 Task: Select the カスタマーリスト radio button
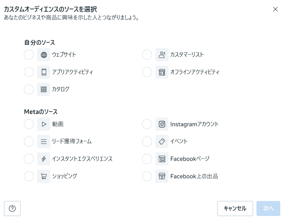point(147,55)
